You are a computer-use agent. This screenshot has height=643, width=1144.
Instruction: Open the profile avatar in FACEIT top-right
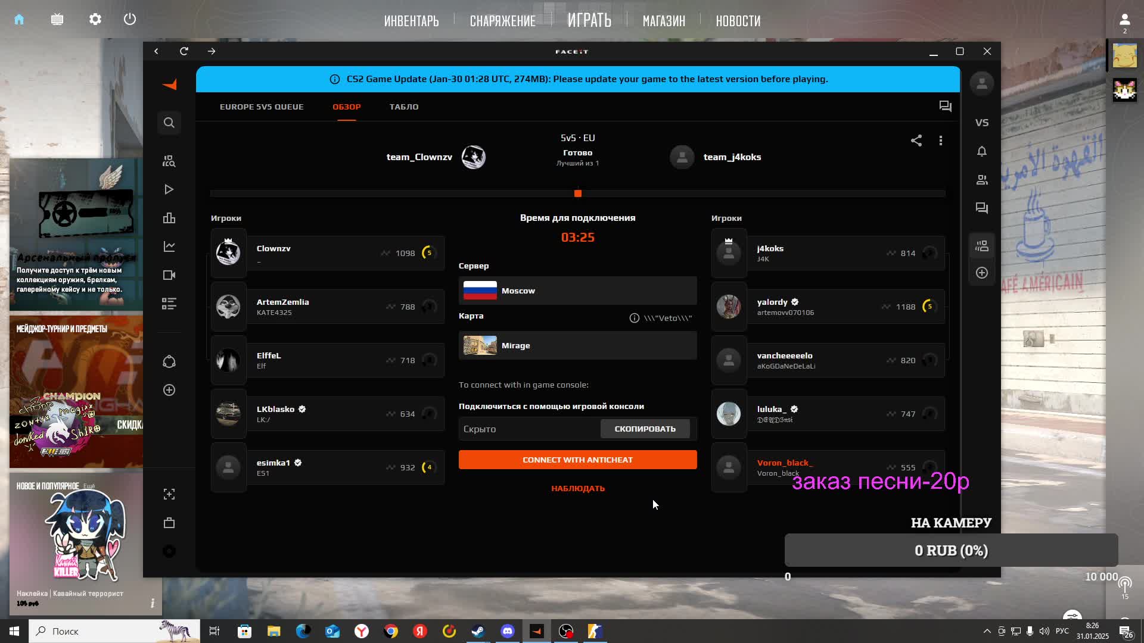[982, 83]
